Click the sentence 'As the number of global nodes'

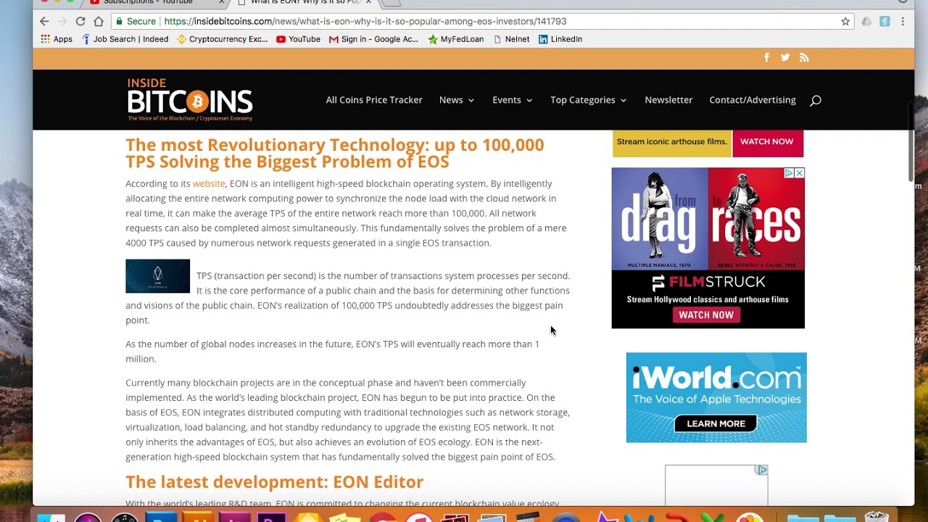click(x=333, y=352)
